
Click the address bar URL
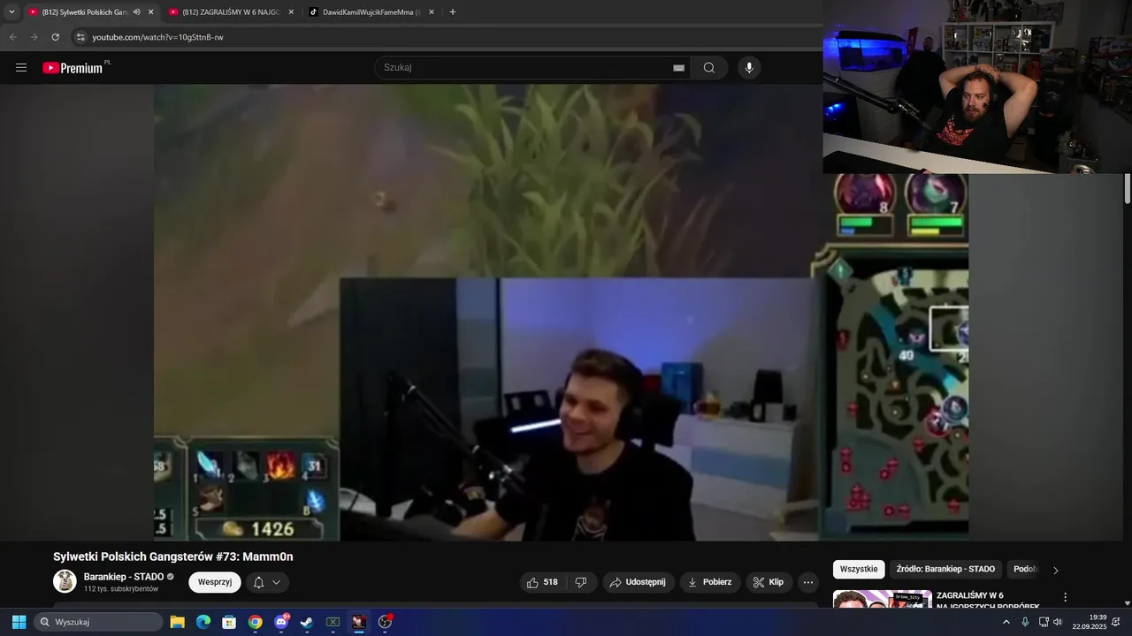[157, 37]
